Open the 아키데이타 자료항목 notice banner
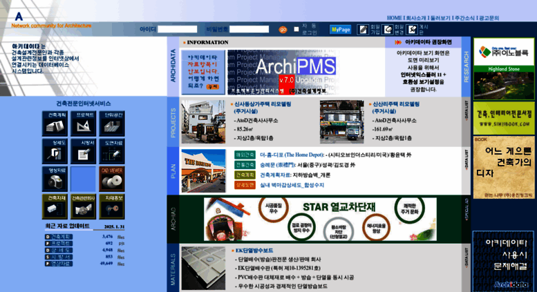 pos(203,72)
